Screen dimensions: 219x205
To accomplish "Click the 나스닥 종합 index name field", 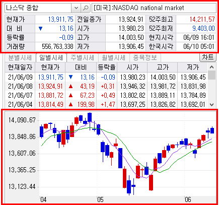I will pos(38,8).
